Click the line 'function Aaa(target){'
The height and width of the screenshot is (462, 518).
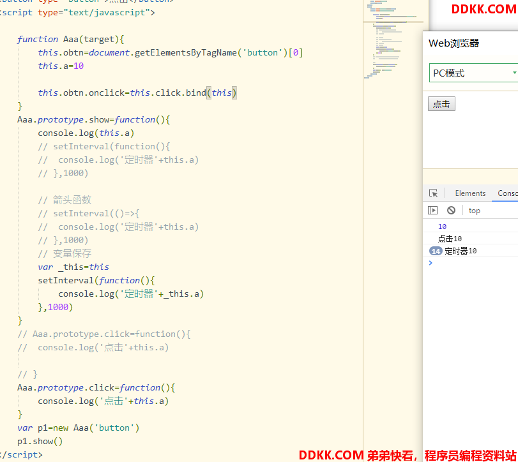(71, 40)
